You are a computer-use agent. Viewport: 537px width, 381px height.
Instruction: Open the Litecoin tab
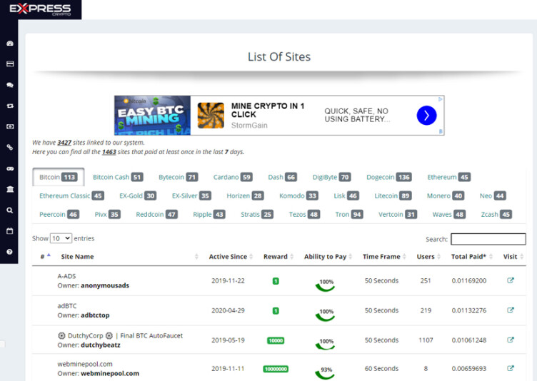pos(393,195)
